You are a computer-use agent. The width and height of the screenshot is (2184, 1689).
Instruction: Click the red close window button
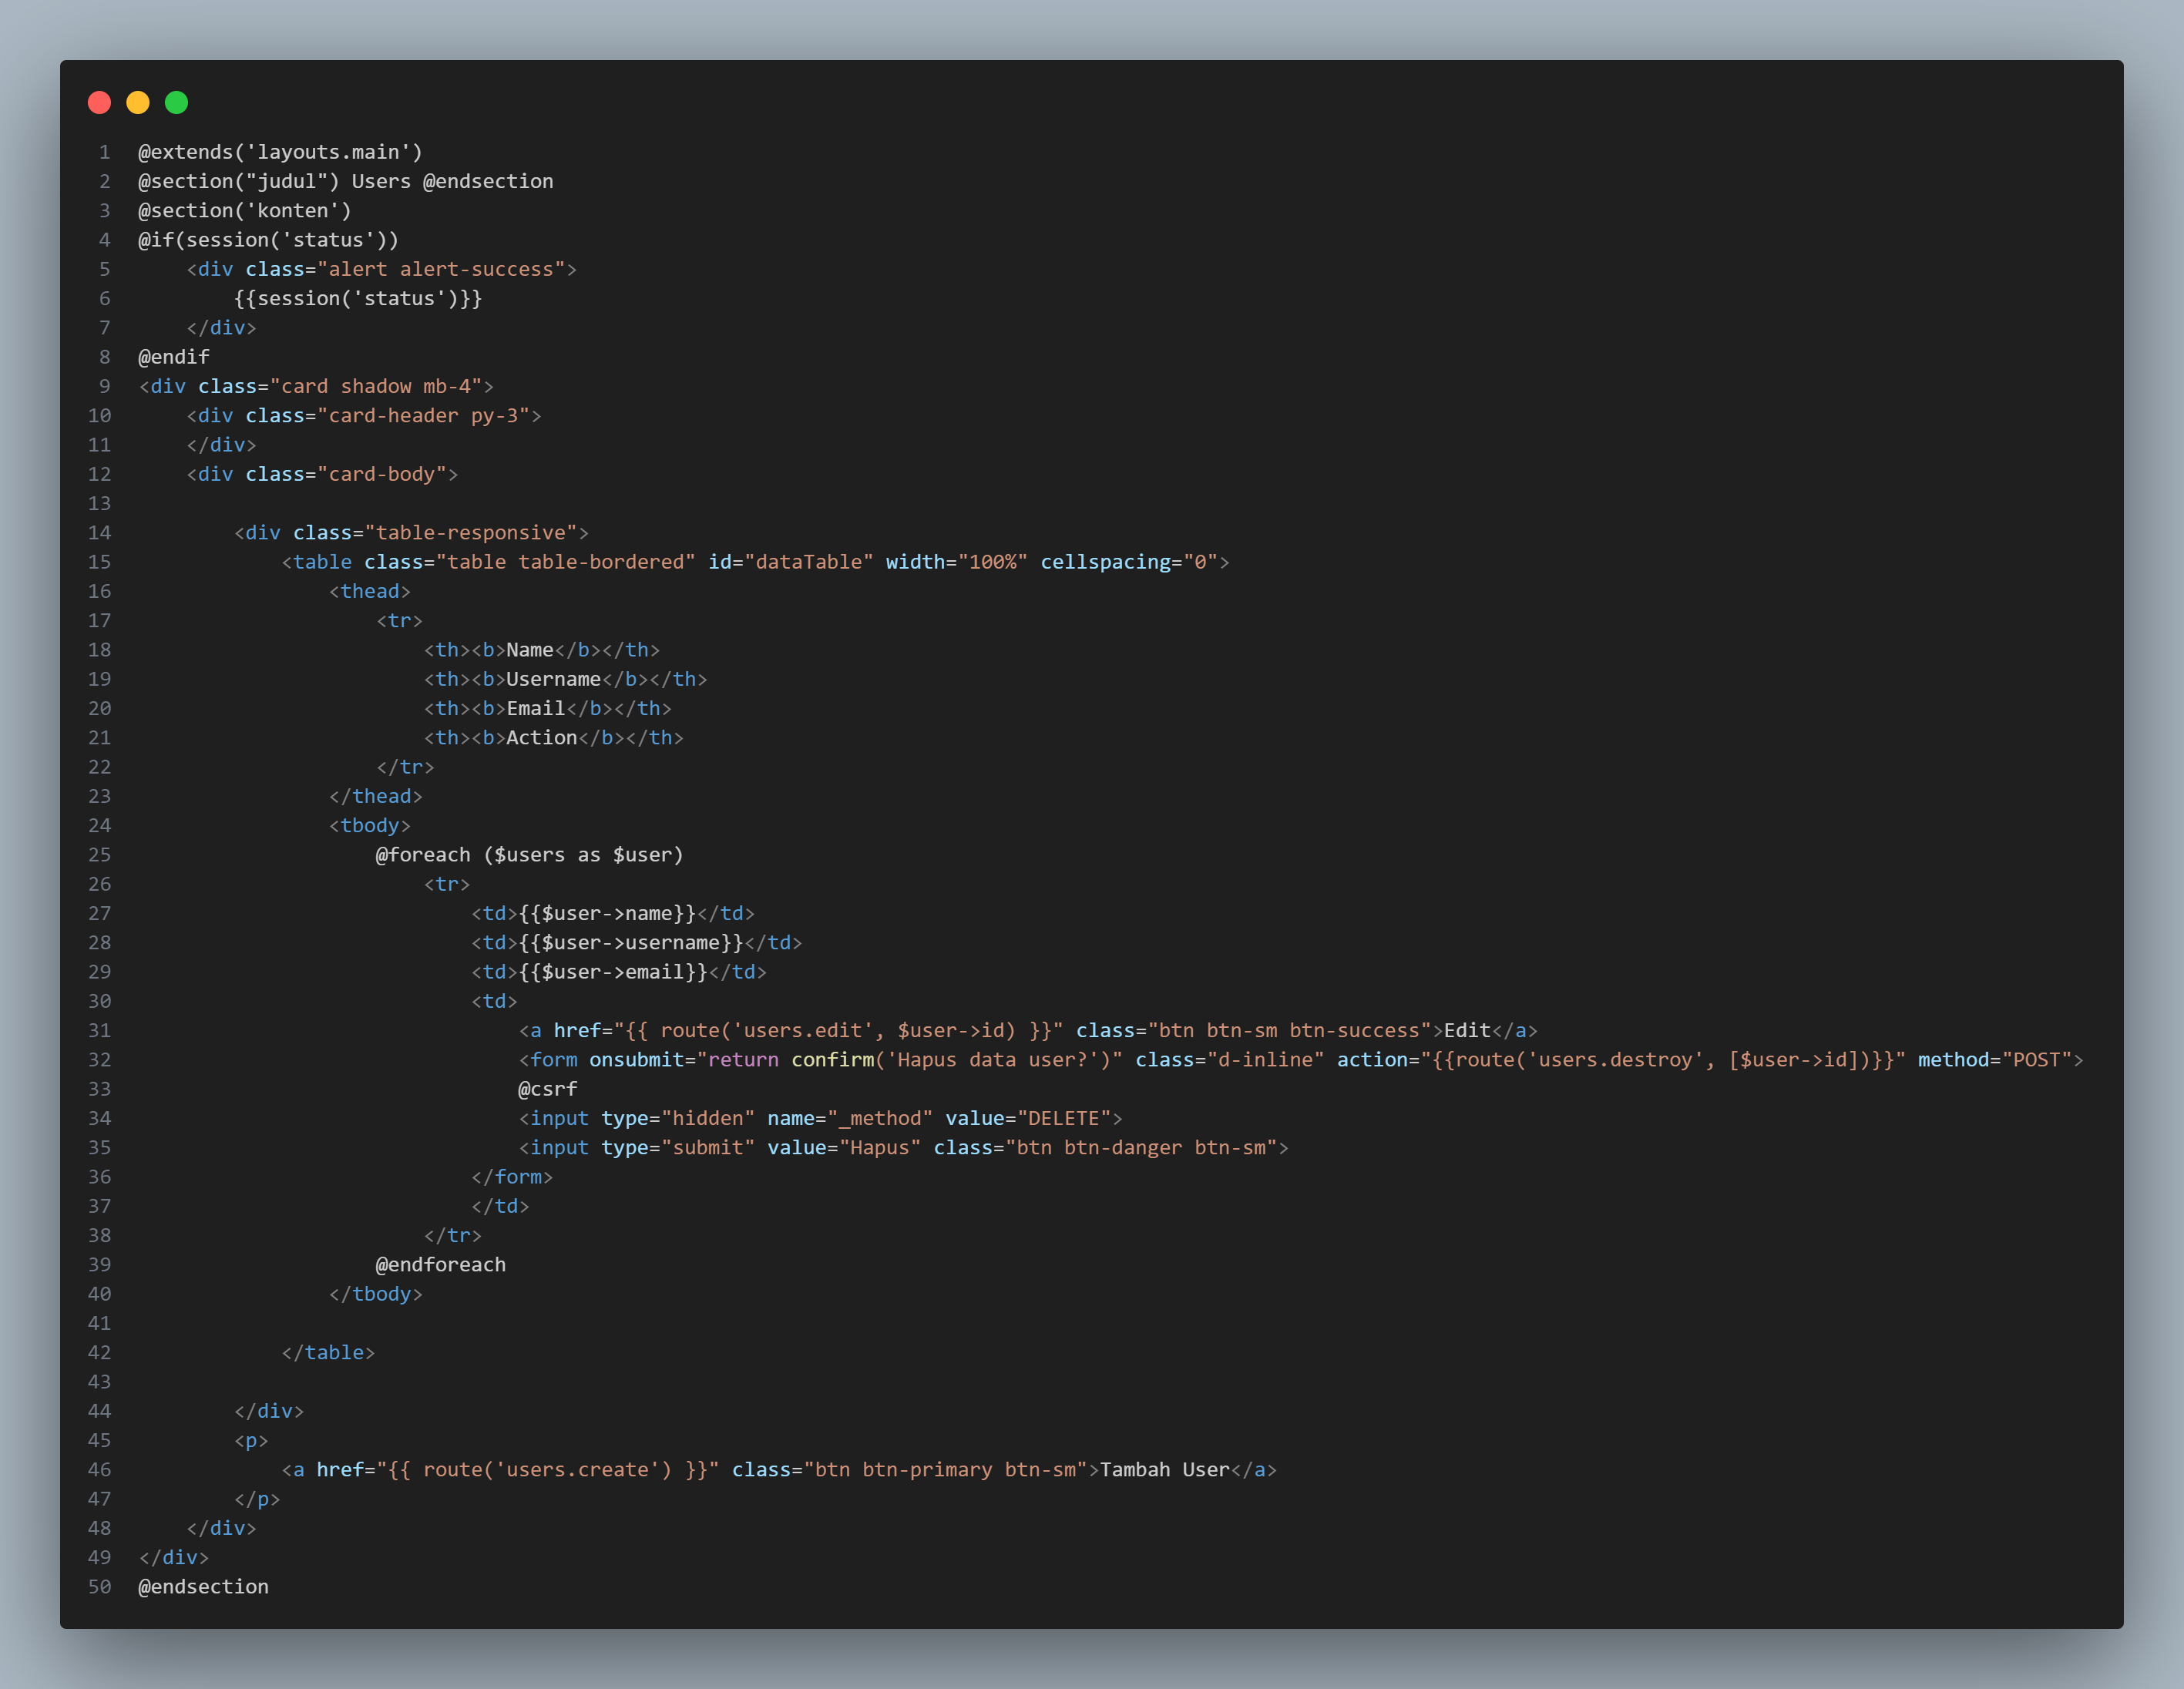click(x=99, y=102)
